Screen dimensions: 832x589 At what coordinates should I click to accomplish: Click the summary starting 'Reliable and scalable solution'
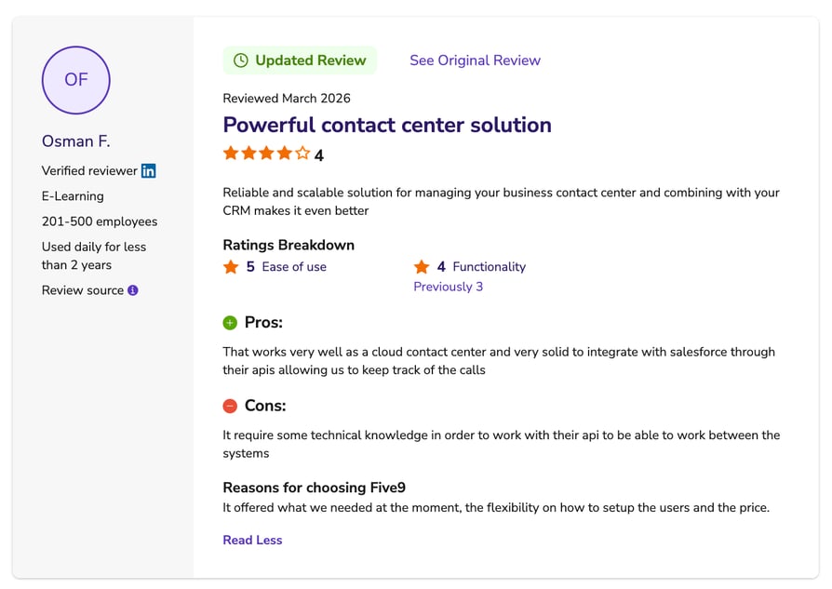(501, 202)
